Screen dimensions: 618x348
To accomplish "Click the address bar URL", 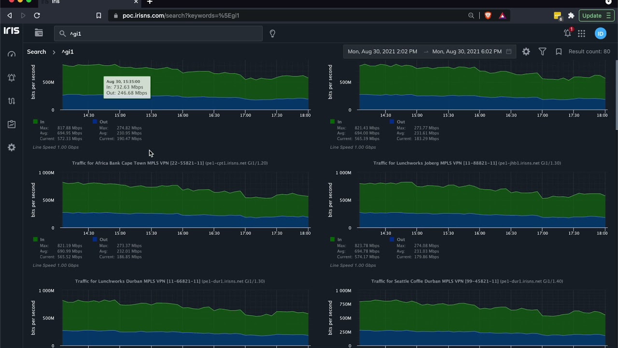I will (x=181, y=15).
